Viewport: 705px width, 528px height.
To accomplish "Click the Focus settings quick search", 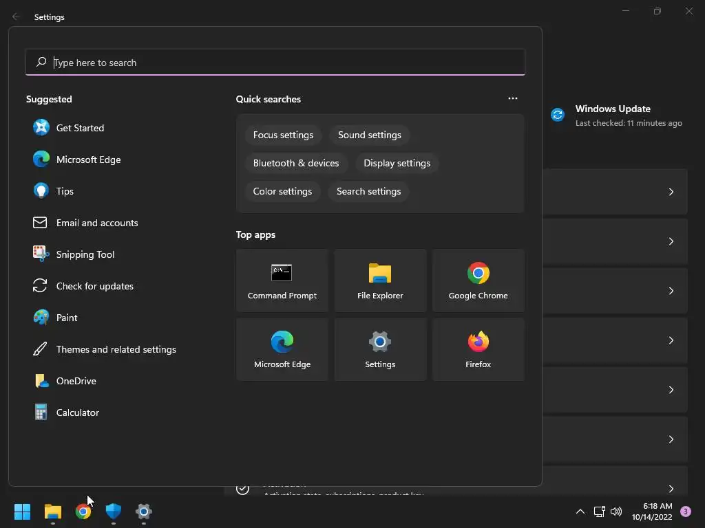I will [283, 135].
